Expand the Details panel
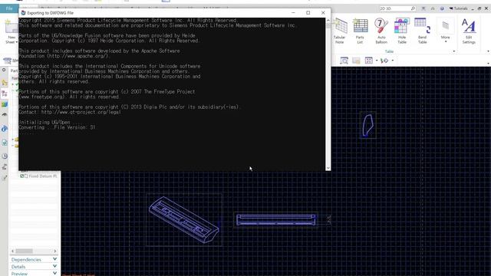The image size is (491, 276). click(34, 267)
